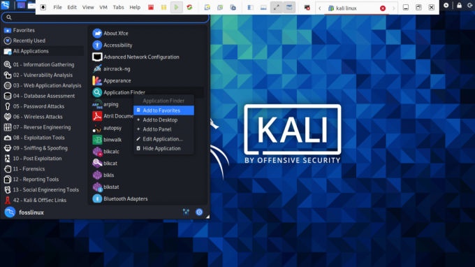This screenshot has height=267, width=475.
Task: Choose Add to Favorites in context menu
Action: [x=163, y=110]
